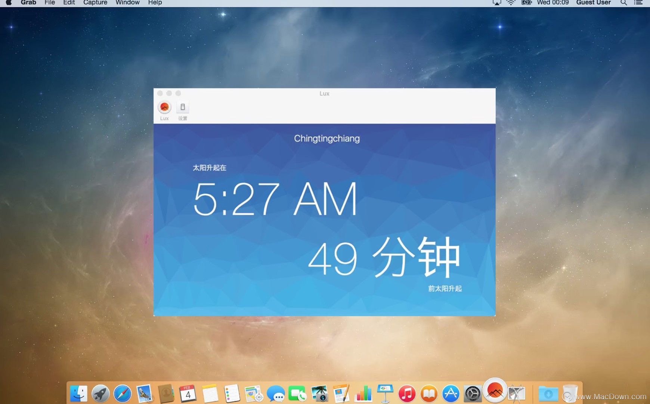The height and width of the screenshot is (404, 650).
Task: Click the Grab scissors icon in Dock
Action: click(x=517, y=394)
